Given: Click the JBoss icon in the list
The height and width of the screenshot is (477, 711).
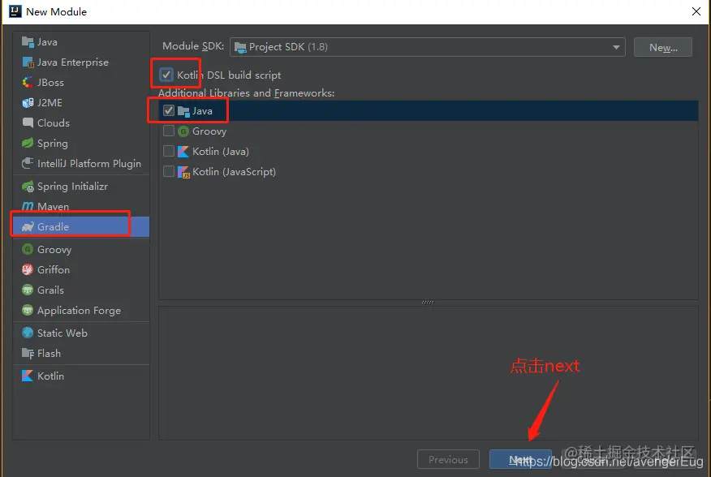Looking at the screenshot, I should point(28,83).
